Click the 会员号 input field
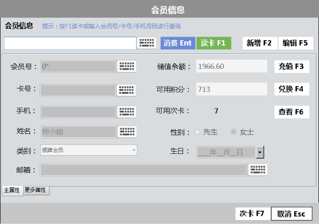Screen dimensions: 319x224 (x=78, y=66)
